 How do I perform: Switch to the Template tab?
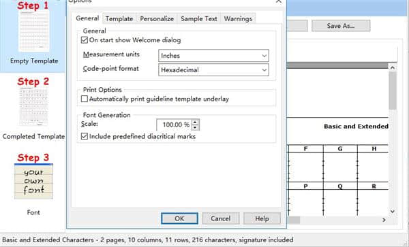119,19
